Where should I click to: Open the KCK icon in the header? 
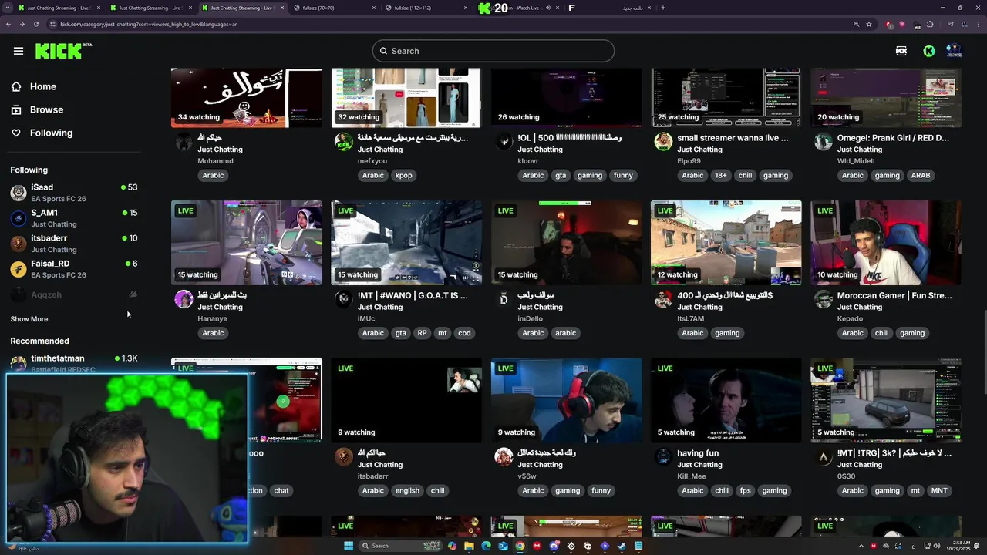(x=901, y=51)
